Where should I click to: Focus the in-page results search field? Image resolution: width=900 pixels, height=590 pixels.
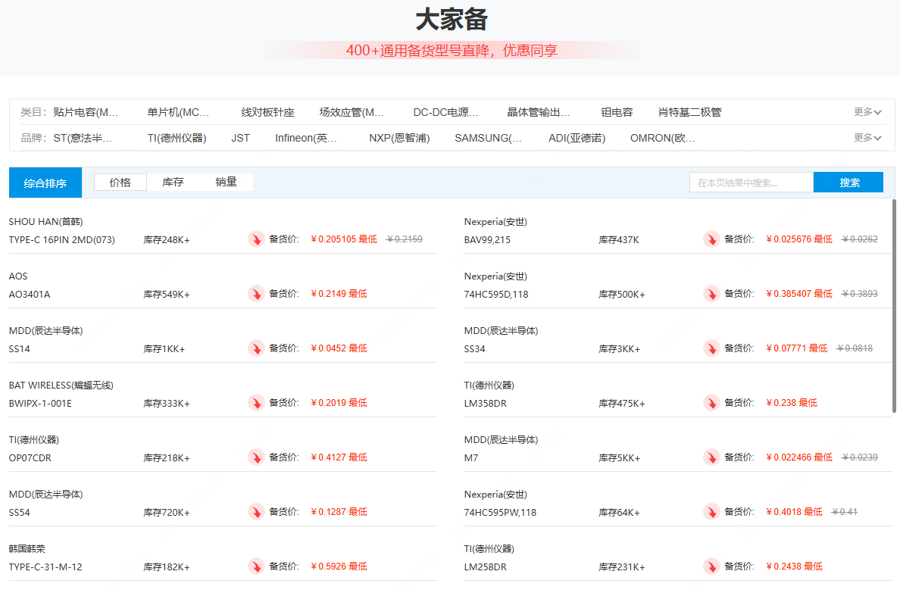(x=751, y=183)
